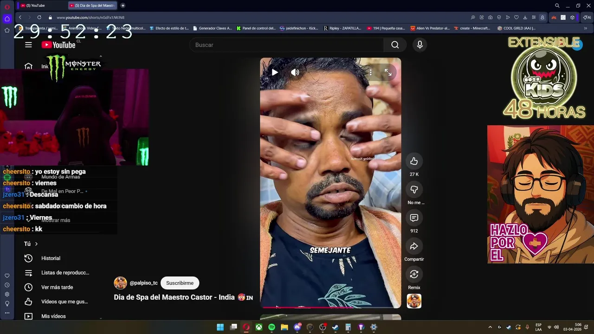594x334 pixels.
Task: Open Historial in the sidebar
Action: click(51, 258)
